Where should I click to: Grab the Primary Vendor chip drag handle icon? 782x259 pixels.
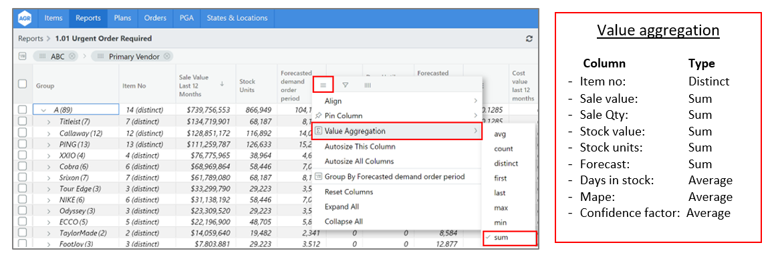coord(100,57)
